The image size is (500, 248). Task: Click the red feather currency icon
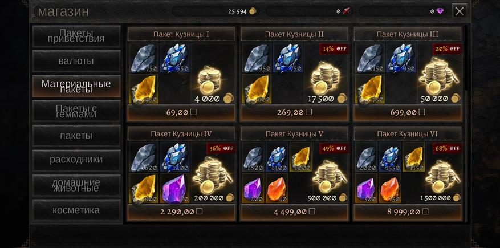click(346, 11)
